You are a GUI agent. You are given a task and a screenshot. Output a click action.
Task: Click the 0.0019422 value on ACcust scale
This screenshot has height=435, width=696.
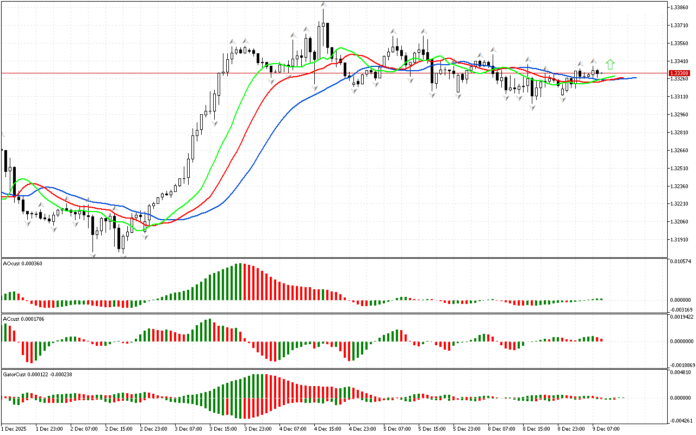point(682,316)
